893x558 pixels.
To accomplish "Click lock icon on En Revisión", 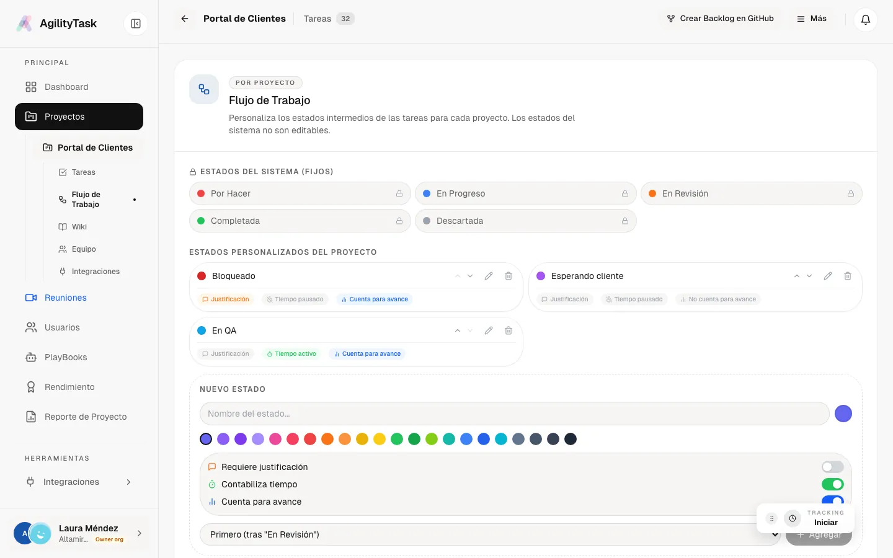I will 851,193.
